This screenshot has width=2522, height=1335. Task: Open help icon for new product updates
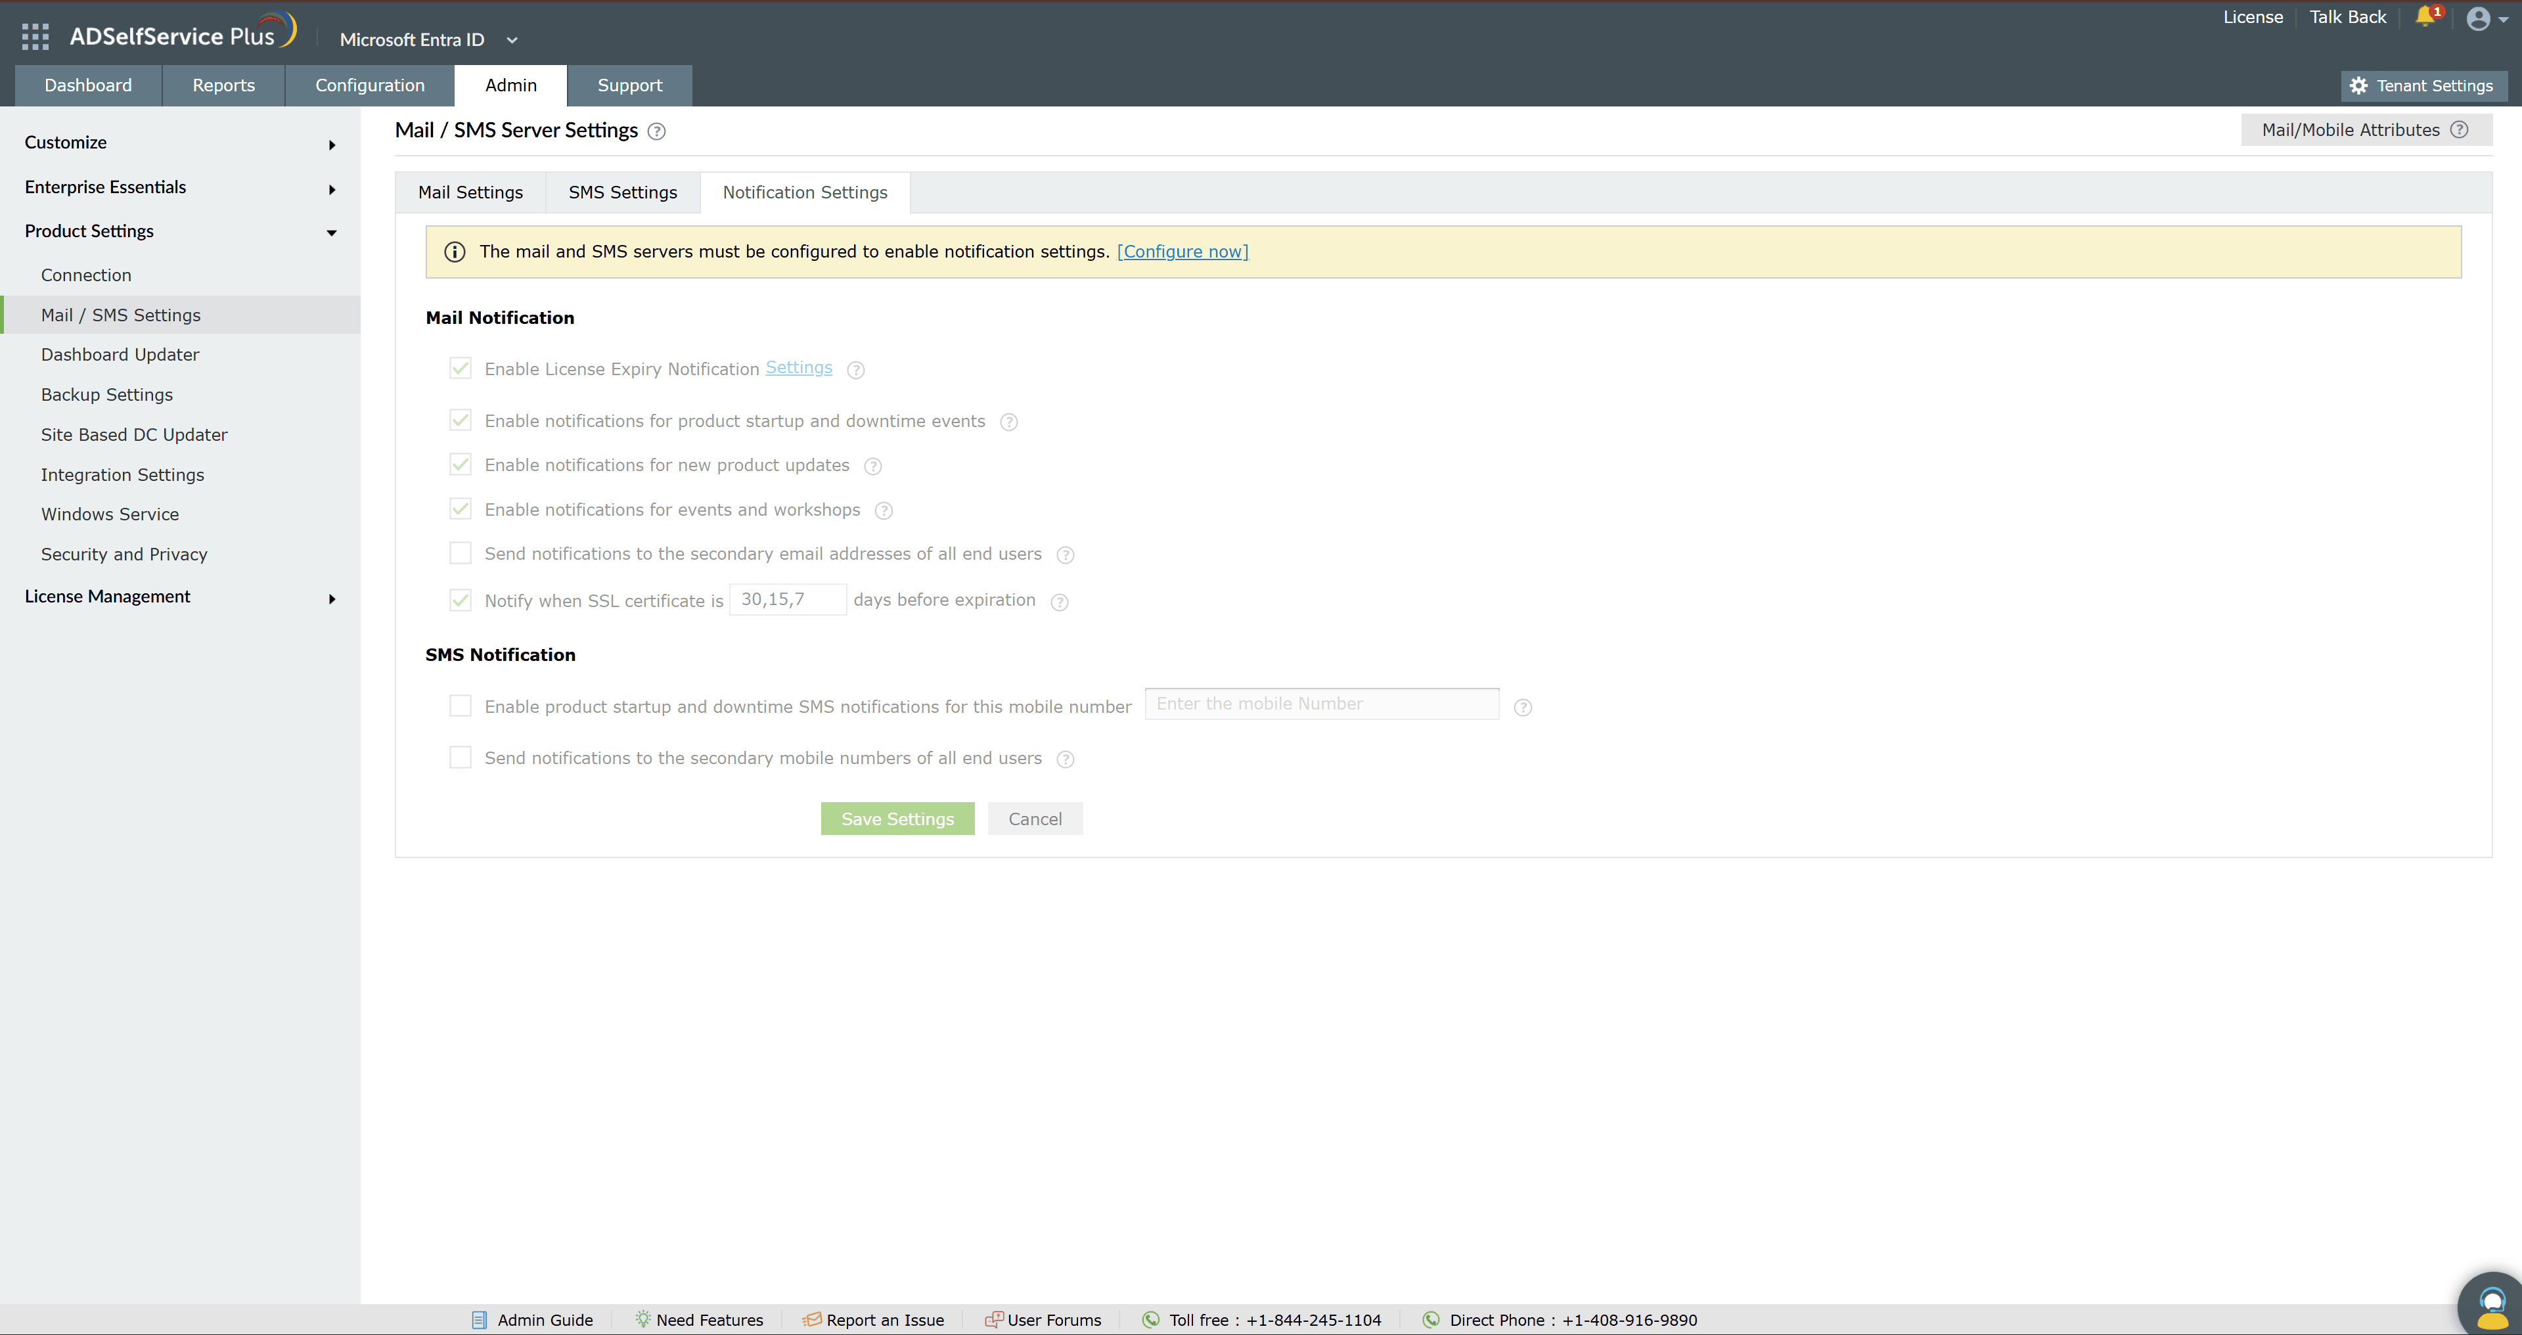(873, 466)
